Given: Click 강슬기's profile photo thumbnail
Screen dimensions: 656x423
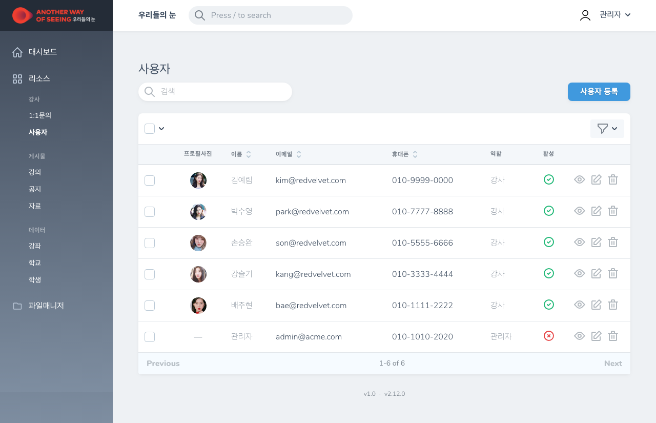Looking at the screenshot, I should (x=198, y=274).
